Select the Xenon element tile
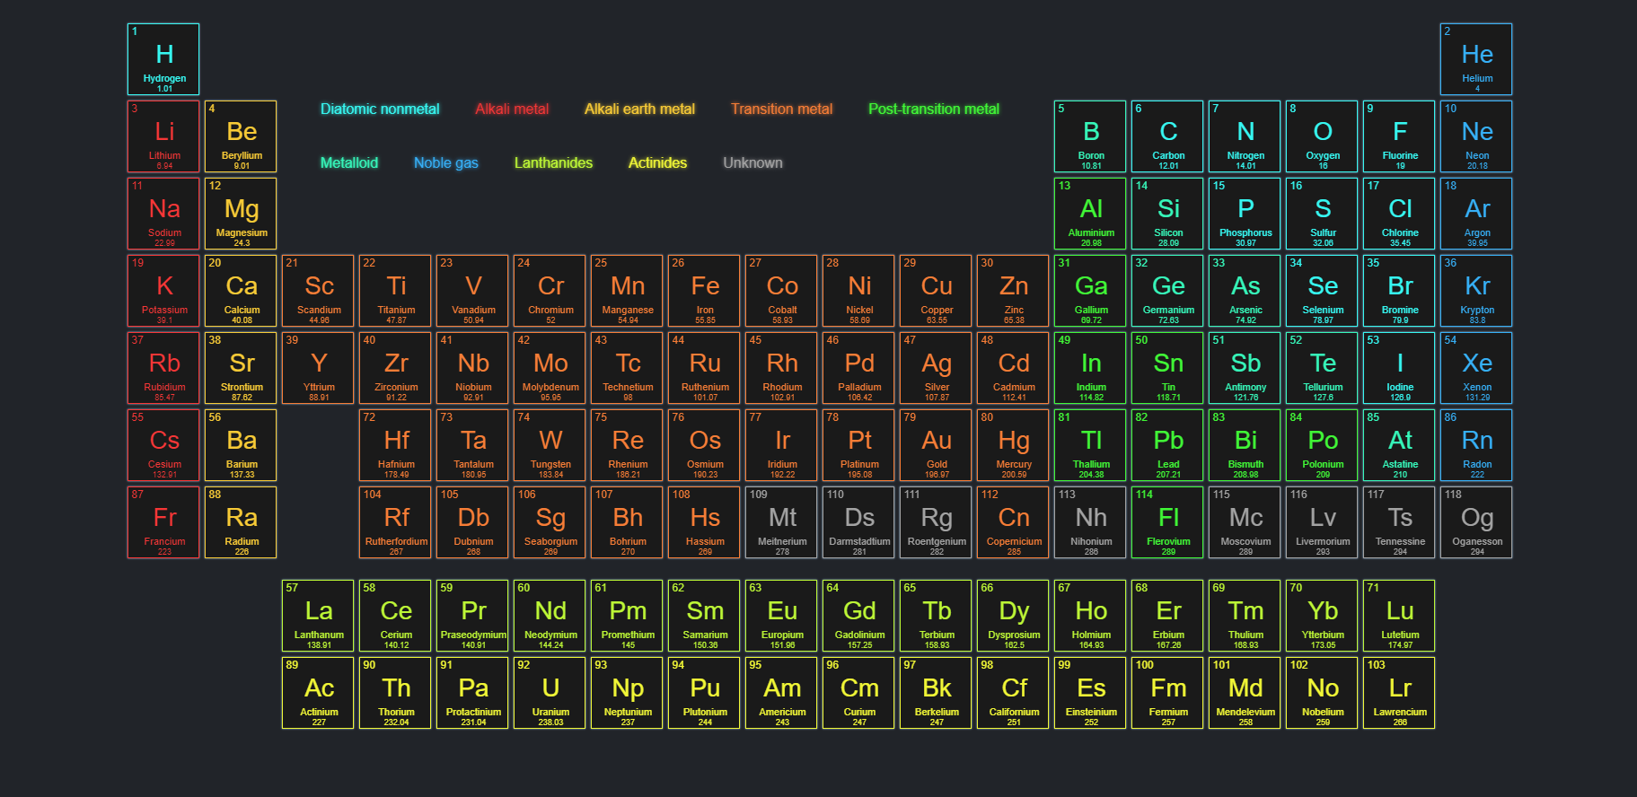Viewport: 1637px width, 797px height. pos(1476,368)
